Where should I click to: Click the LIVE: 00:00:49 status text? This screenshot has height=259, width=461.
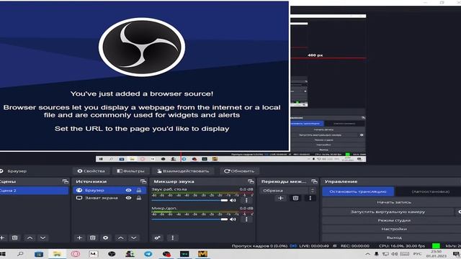[x=314, y=246]
